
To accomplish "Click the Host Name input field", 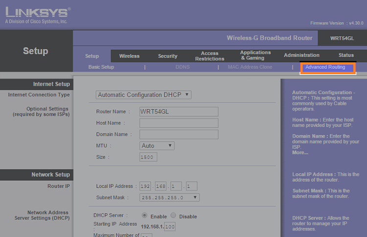I will tap(179, 123).
